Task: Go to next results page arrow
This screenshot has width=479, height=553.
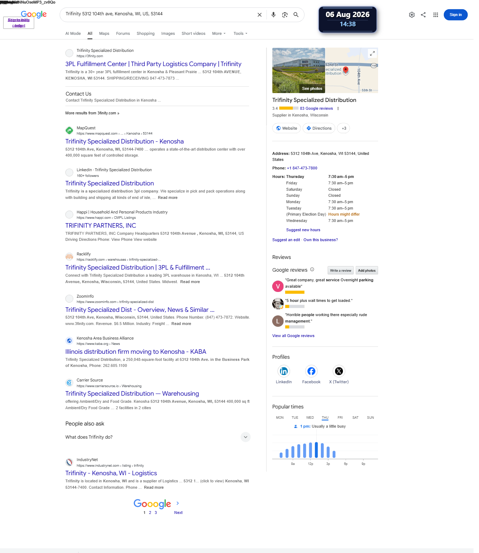Action: 178,503
